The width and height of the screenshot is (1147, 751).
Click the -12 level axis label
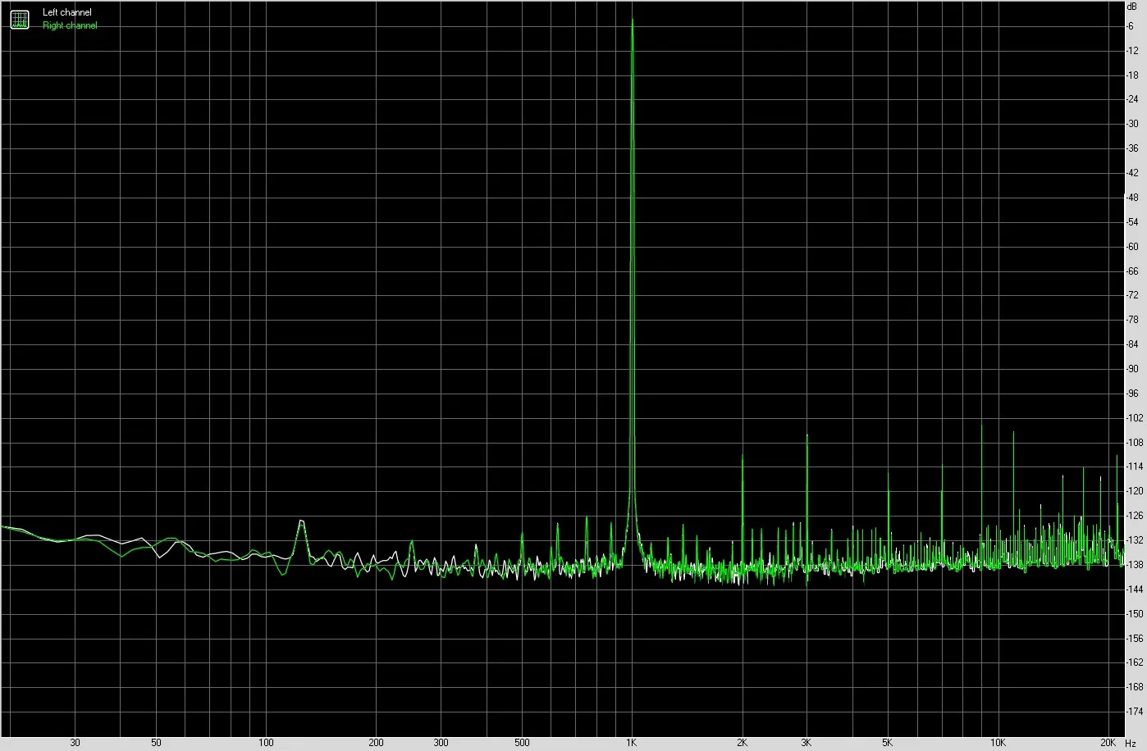point(1132,51)
